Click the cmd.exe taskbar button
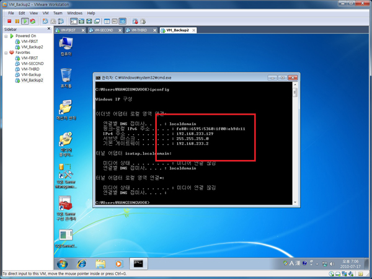This screenshot has height=279, width=372. [138, 263]
